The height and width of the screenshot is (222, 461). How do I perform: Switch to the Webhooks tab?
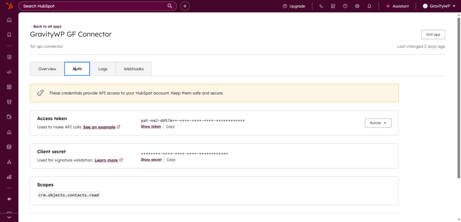coord(133,69)
